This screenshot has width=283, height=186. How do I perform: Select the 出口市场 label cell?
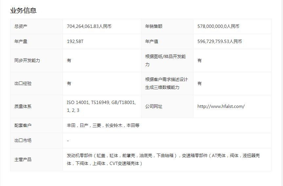tap(36, 140)
